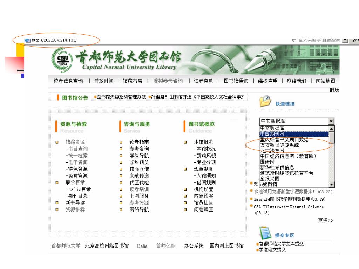Open 文献传递 link
Screen dimensions: 359x269
point(139,176)
